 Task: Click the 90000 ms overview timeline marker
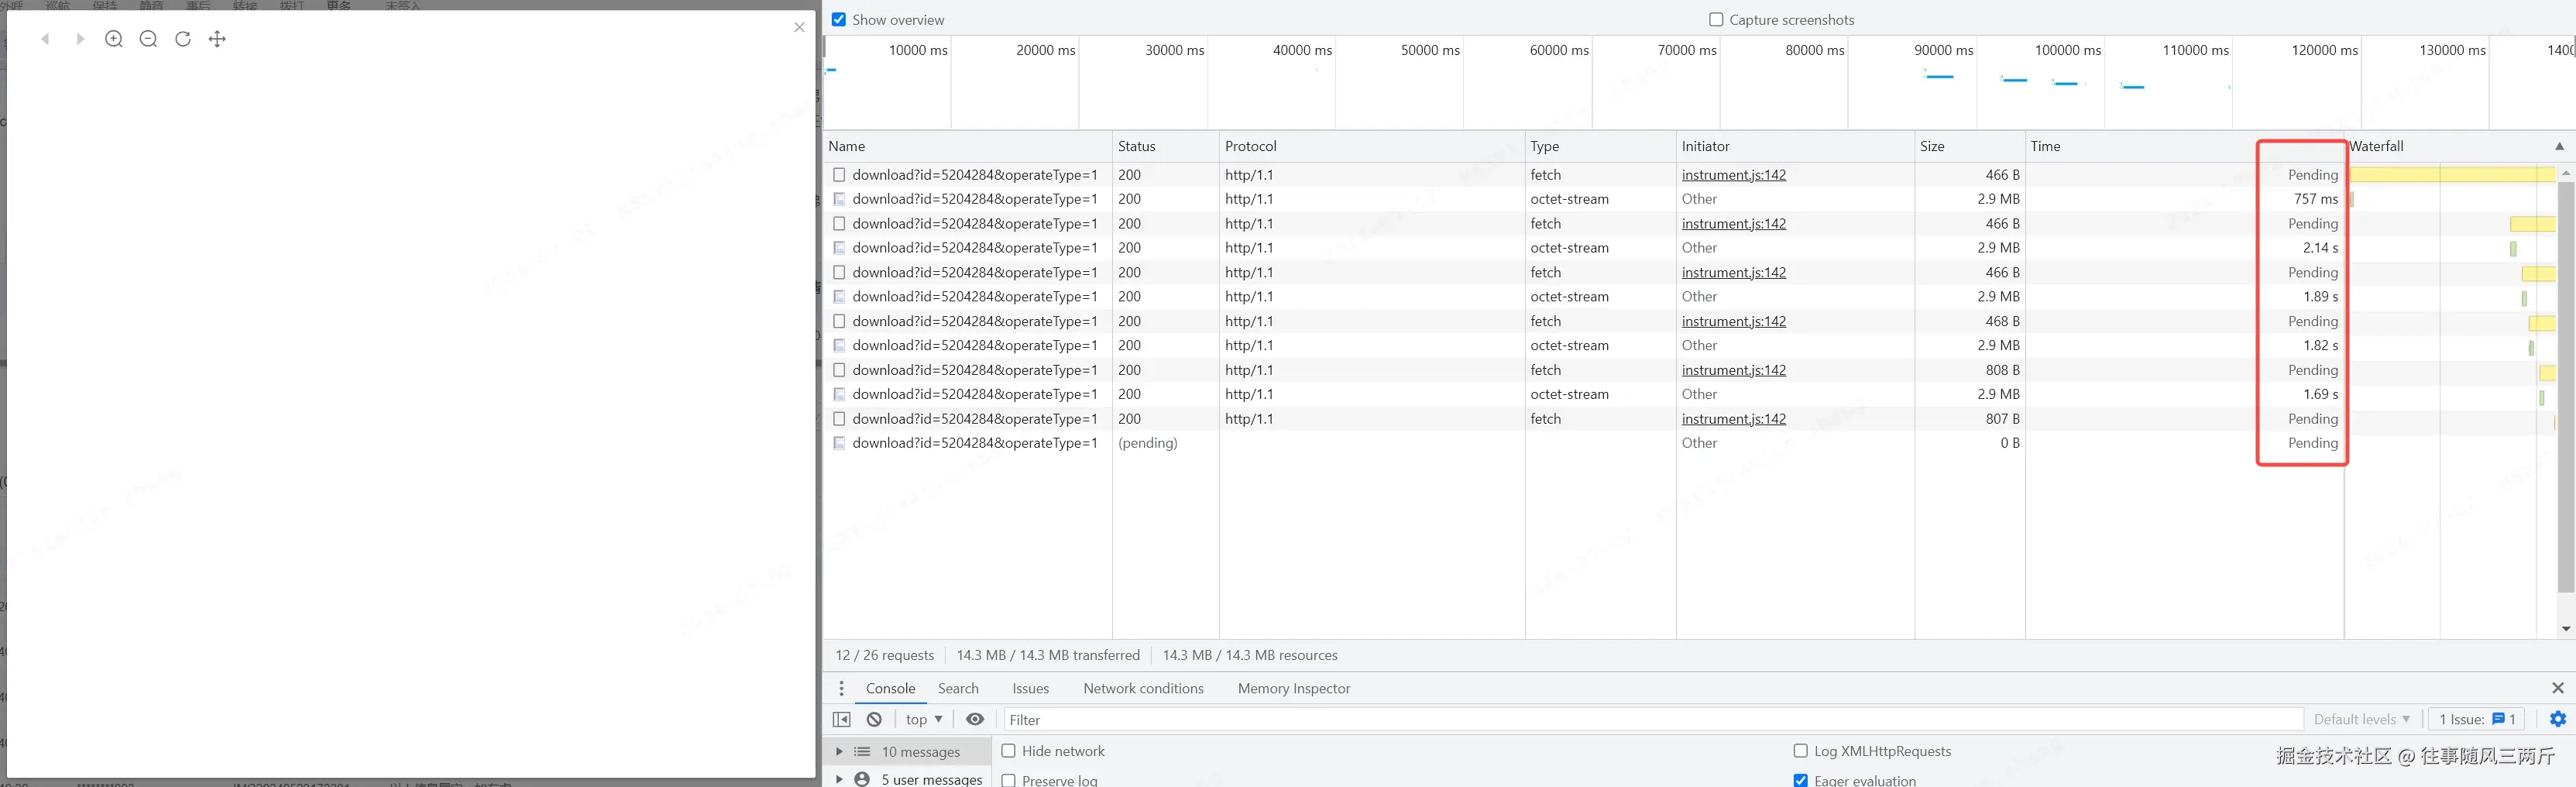pyautogui.click(x=1943, y=50)
